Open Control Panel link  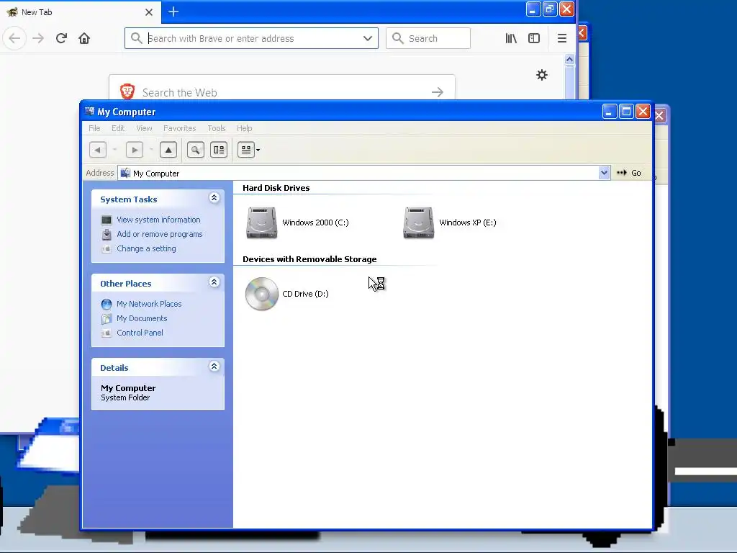(140, 333)
